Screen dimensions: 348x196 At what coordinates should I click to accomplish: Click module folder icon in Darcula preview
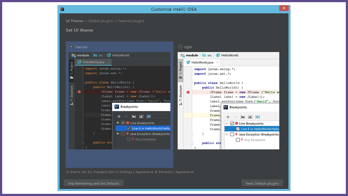pyautogui.click(x=73, y=55)
